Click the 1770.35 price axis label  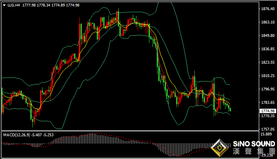point(268,116)
